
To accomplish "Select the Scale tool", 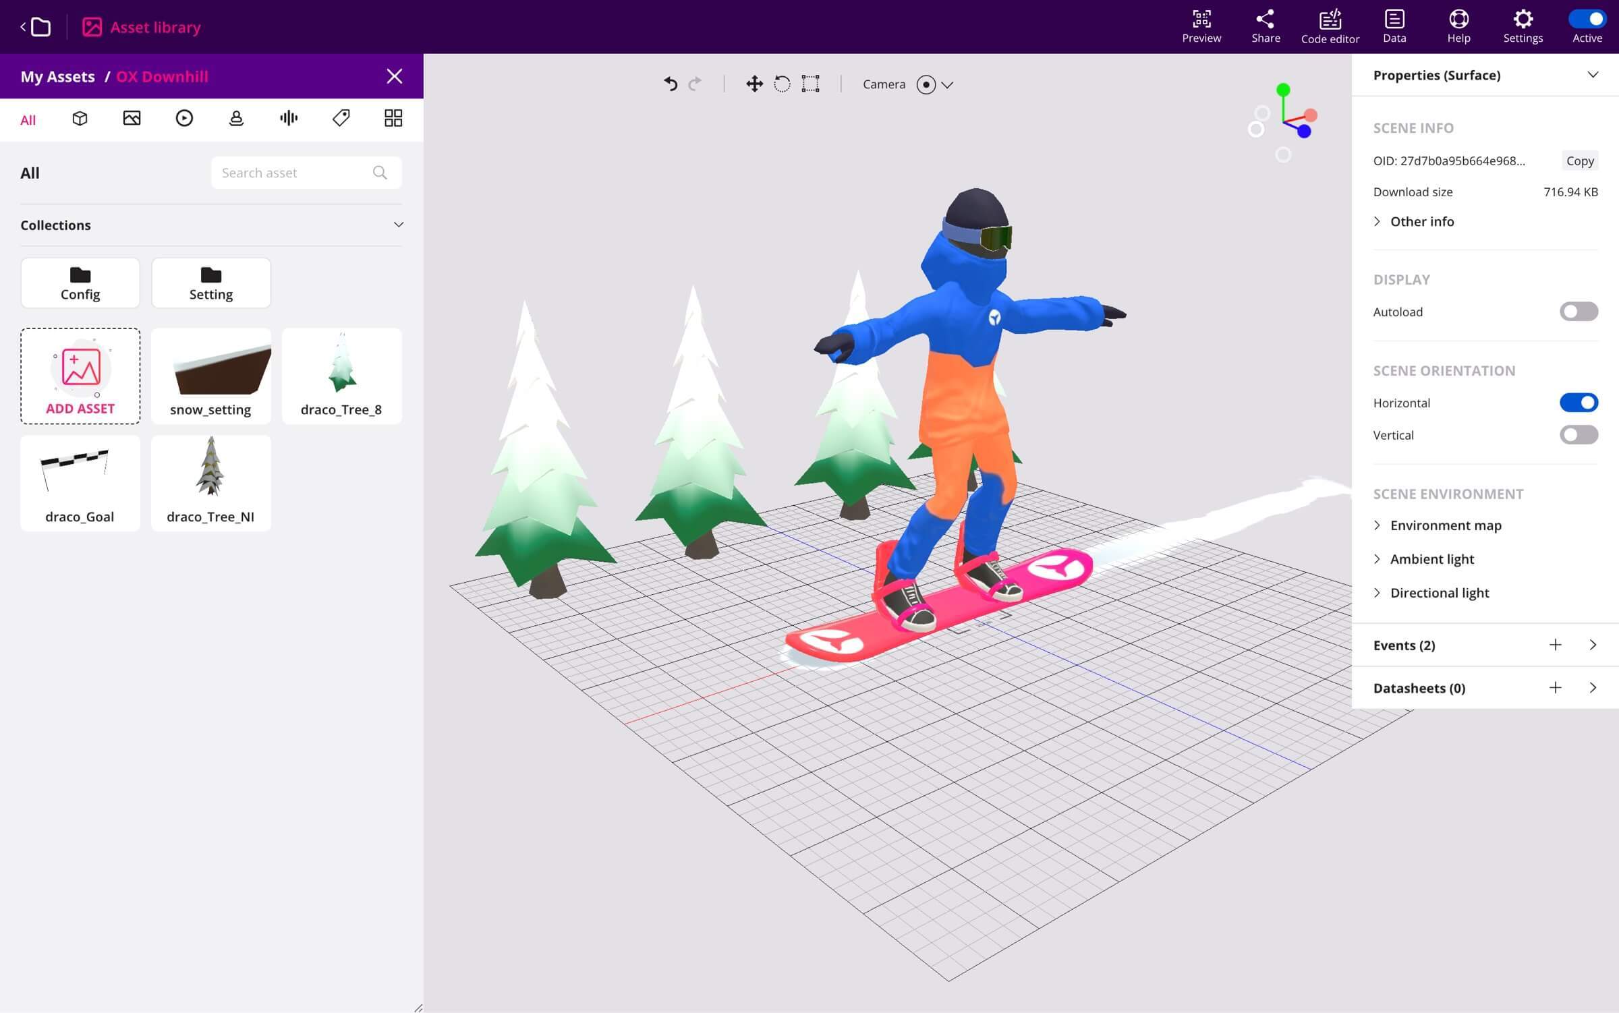I will [x=810, y=84].
